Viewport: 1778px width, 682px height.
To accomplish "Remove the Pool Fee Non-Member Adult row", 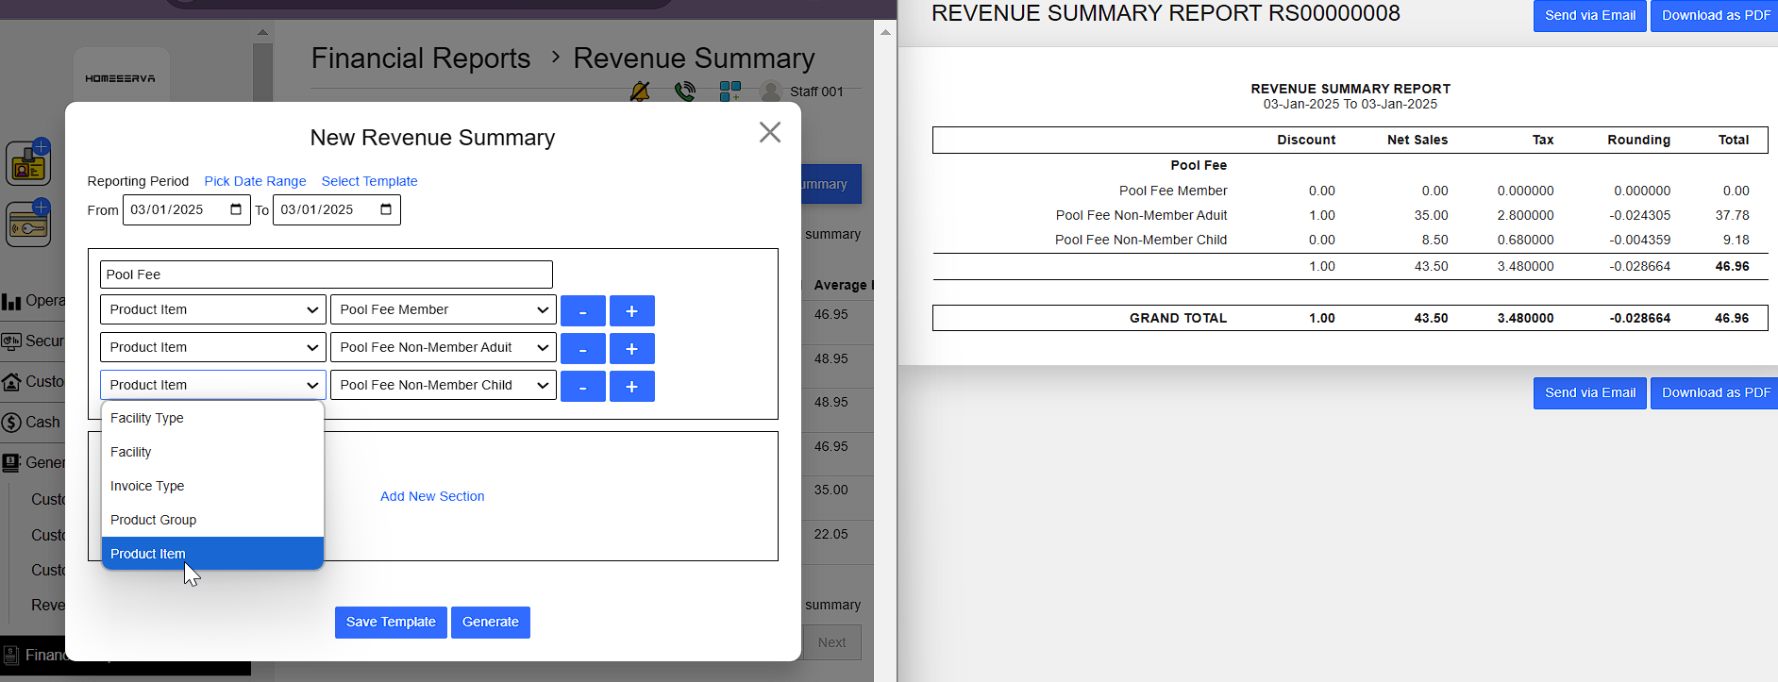I will click(582, 349).
